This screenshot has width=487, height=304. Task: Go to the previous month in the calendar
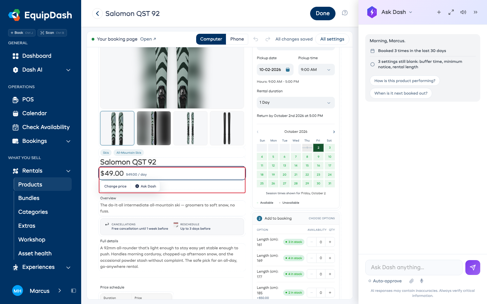pos(258,132)
